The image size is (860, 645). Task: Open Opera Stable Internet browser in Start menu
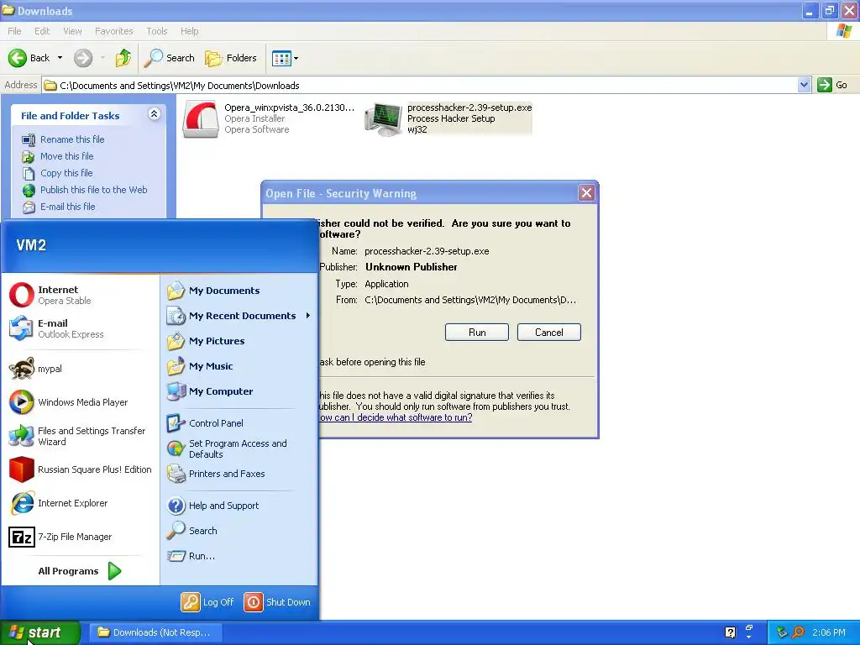click(80, 295)
